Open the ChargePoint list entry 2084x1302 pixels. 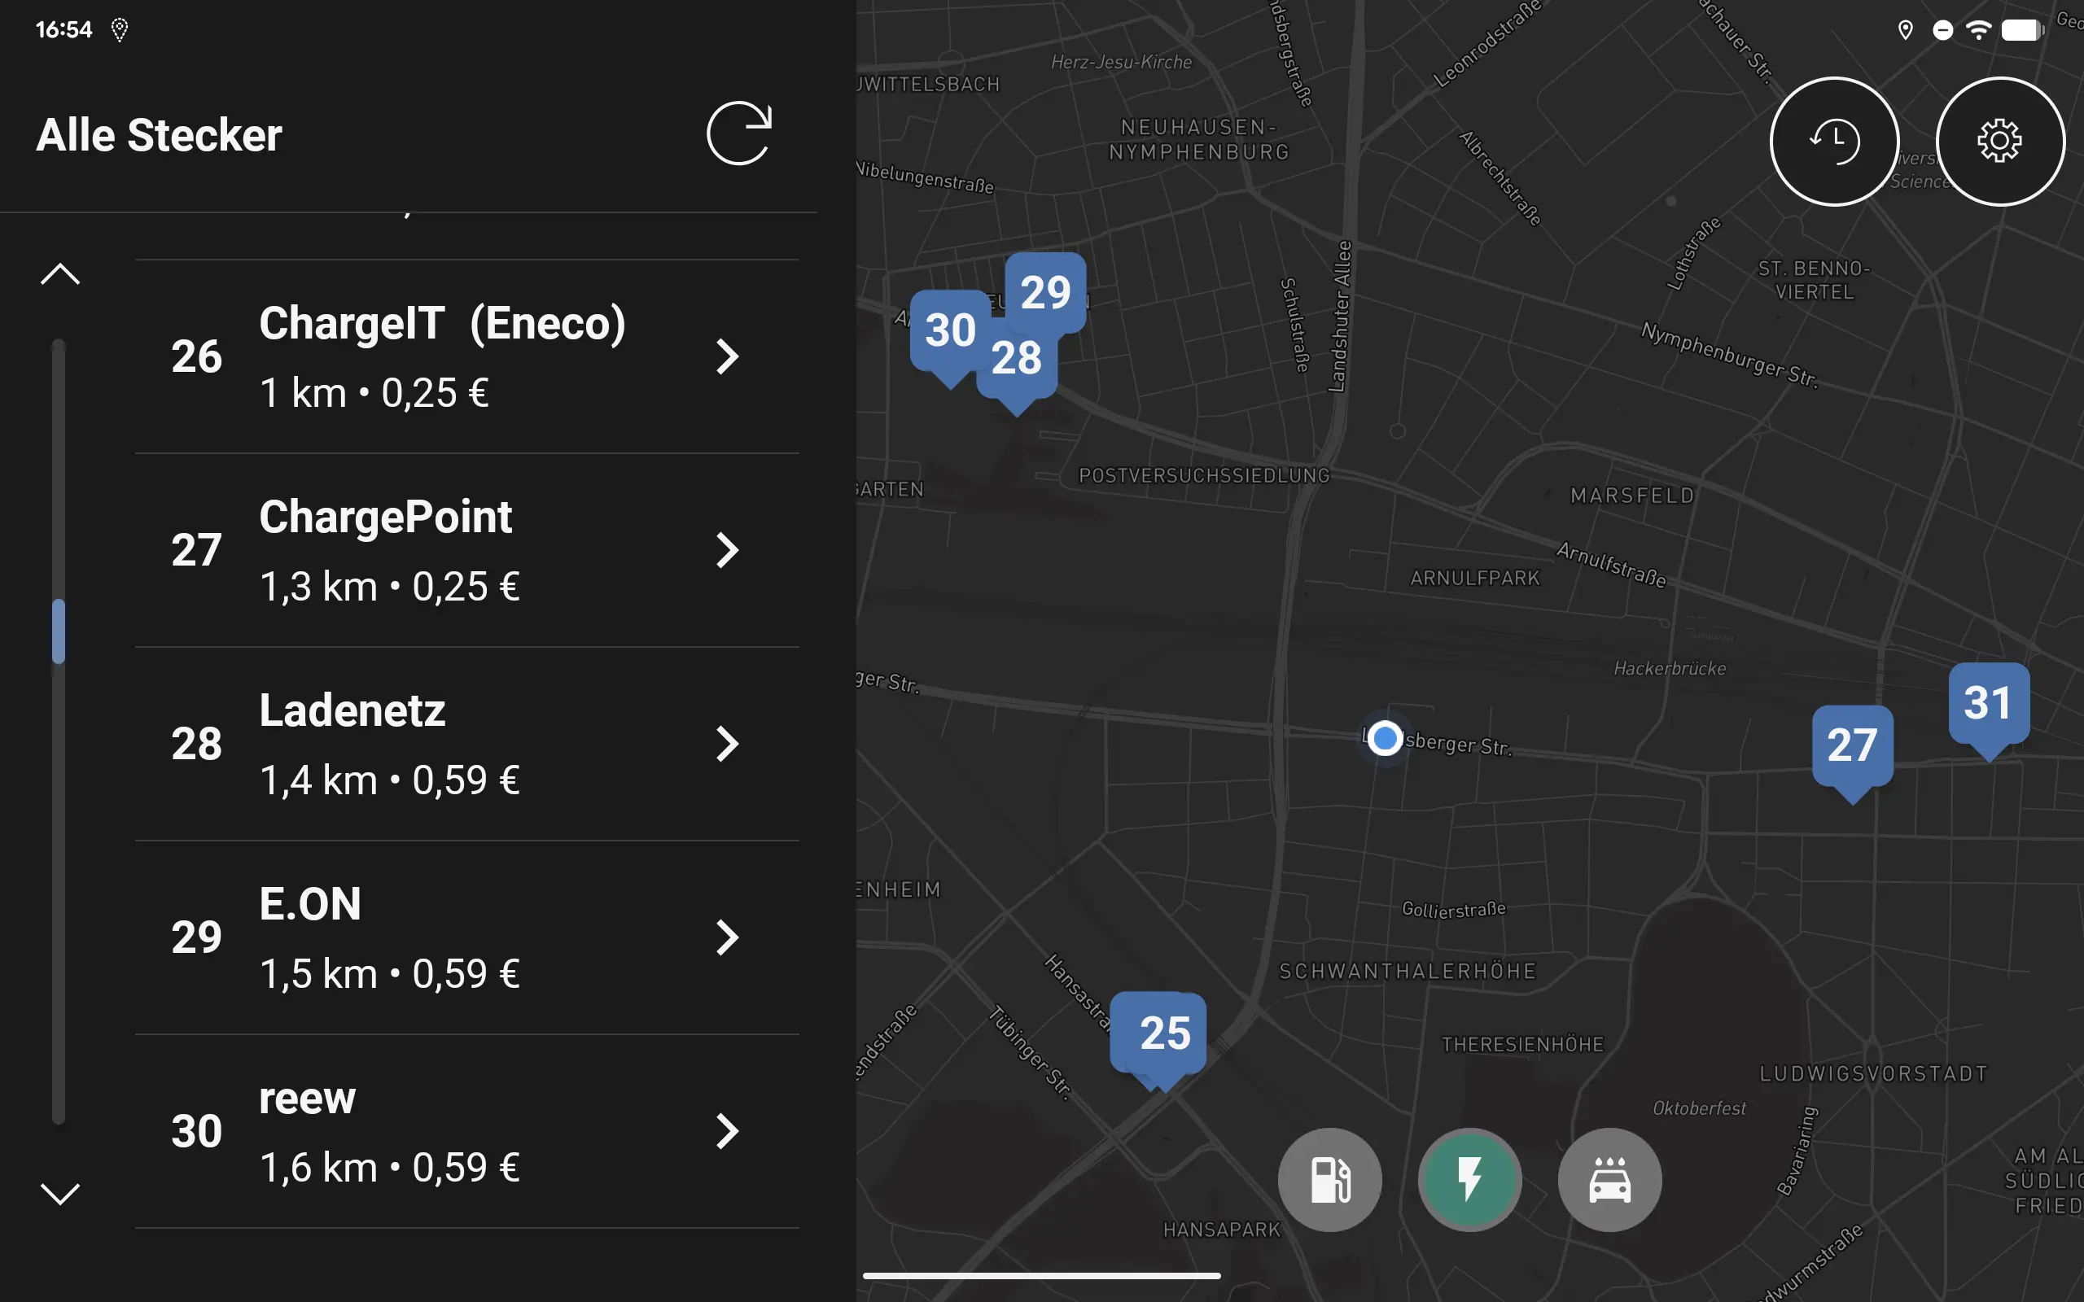pyautogui.click(x=466, y=550)
